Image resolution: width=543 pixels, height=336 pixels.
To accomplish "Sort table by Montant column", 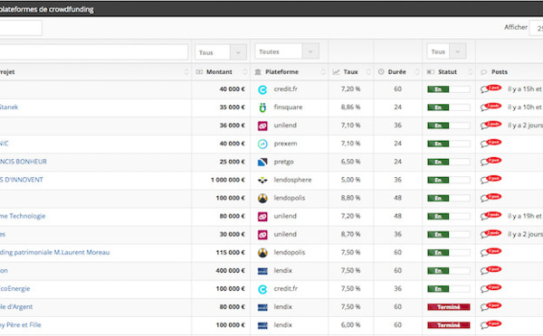I will click(222, 72).
